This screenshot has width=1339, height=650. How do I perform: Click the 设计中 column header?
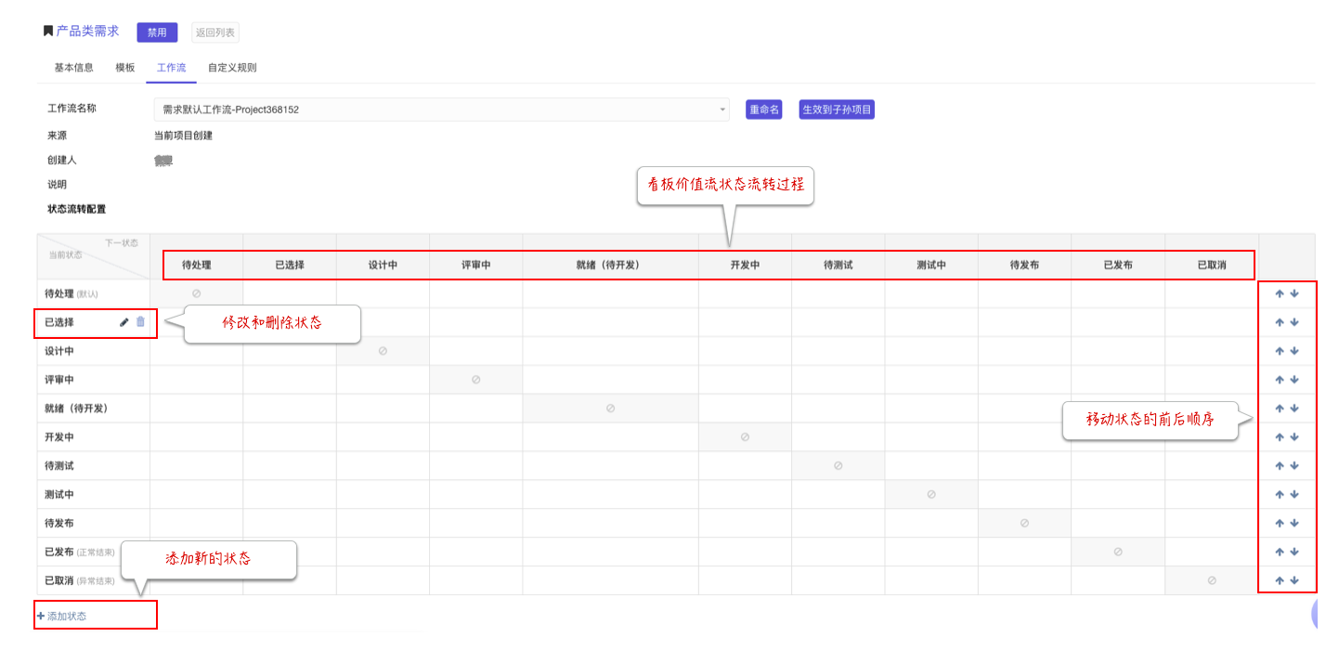pos(383,265)
